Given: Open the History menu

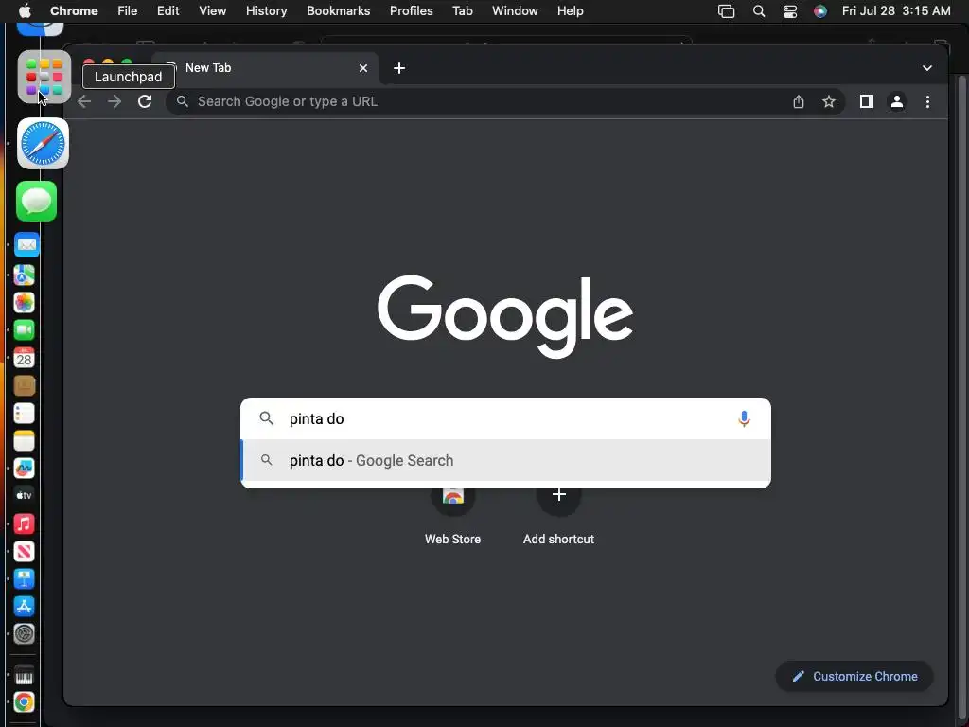Looking at the screenshot, I should [x=266, y=10].
